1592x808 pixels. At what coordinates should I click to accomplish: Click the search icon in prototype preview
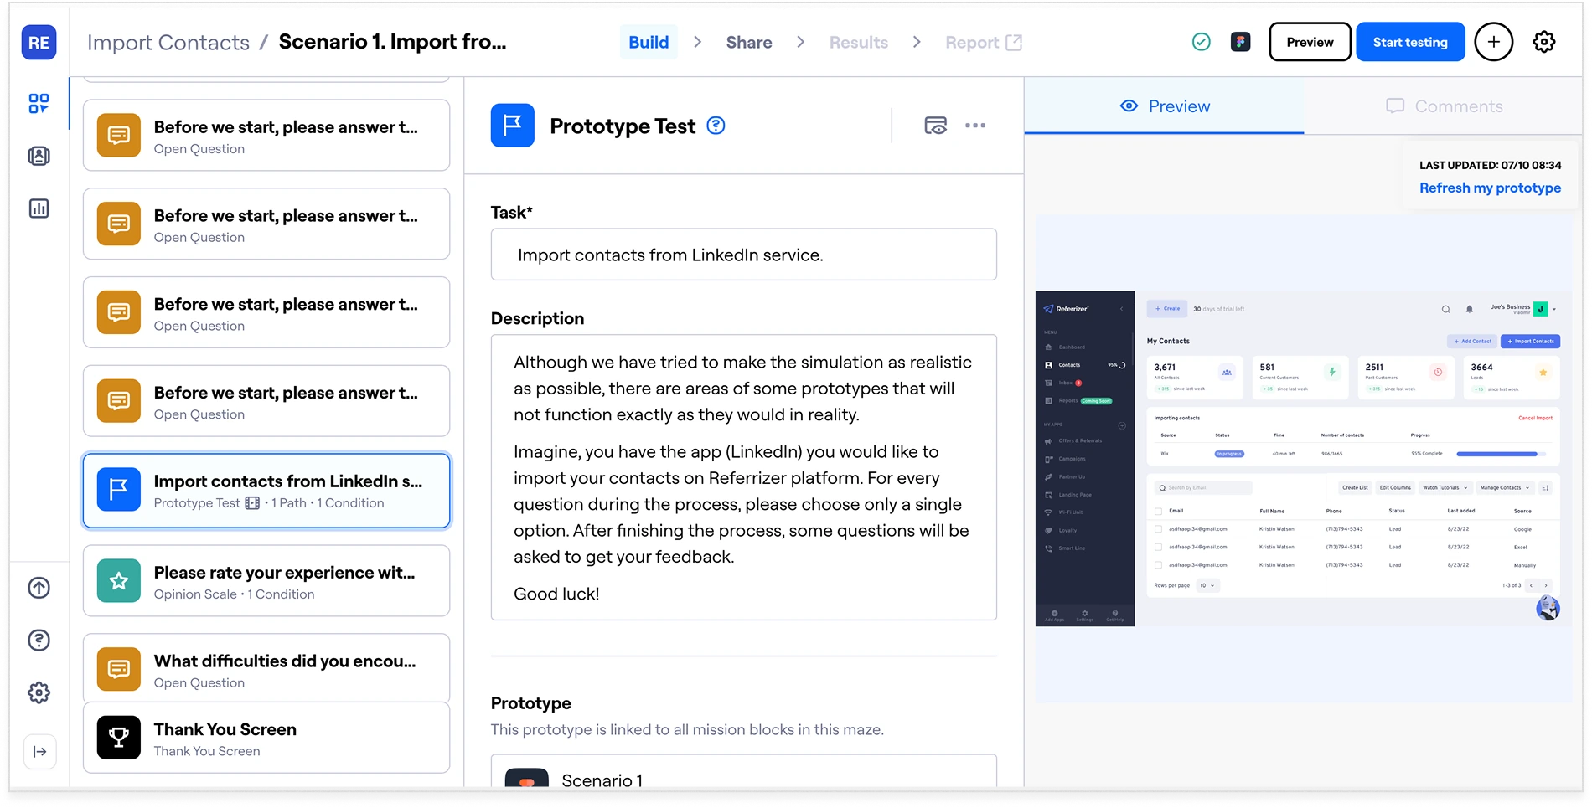(1445, 309)
